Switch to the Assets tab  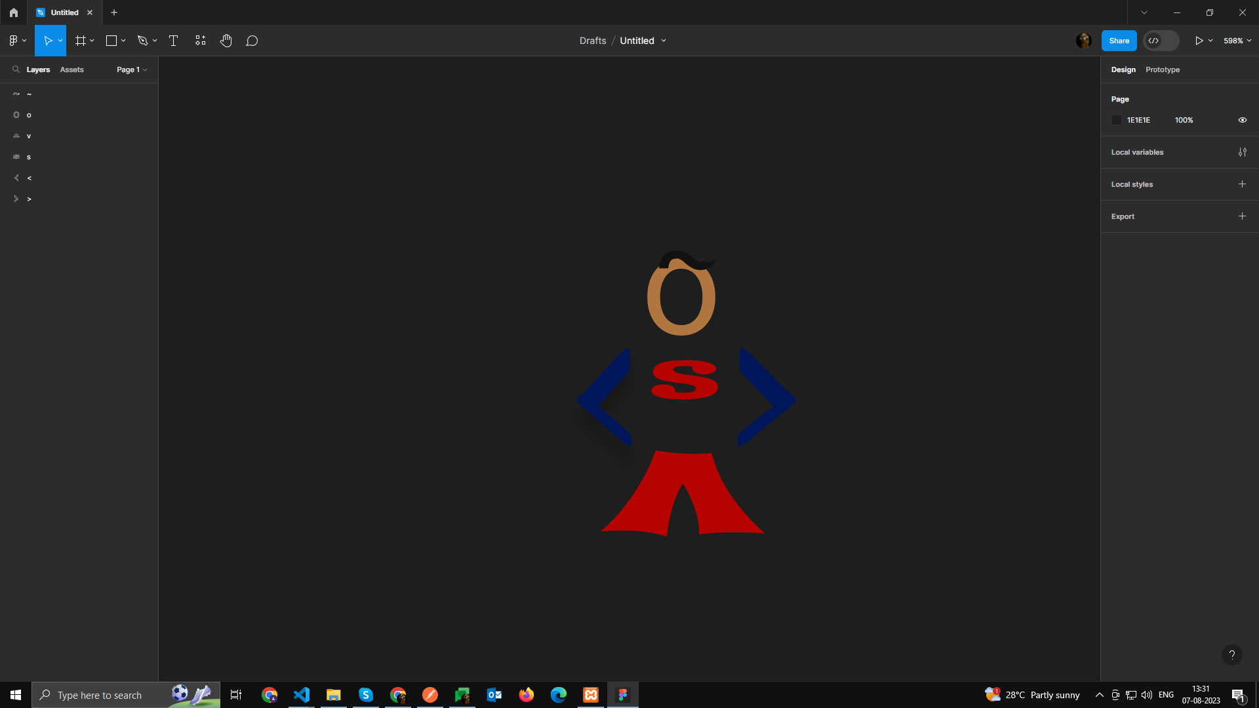point(72,69)
